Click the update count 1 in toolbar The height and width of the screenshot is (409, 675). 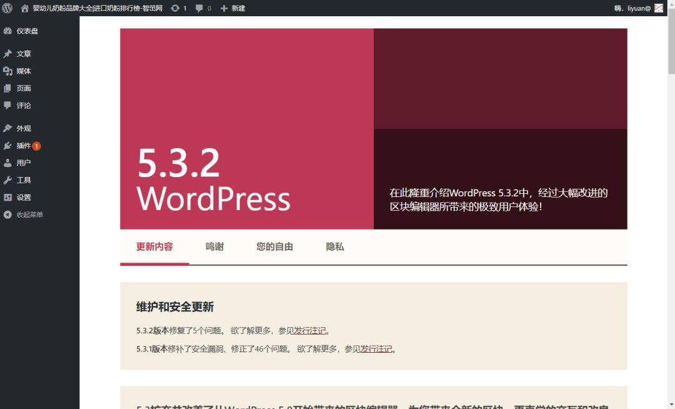pyautogui.click(x=185, y=8)
